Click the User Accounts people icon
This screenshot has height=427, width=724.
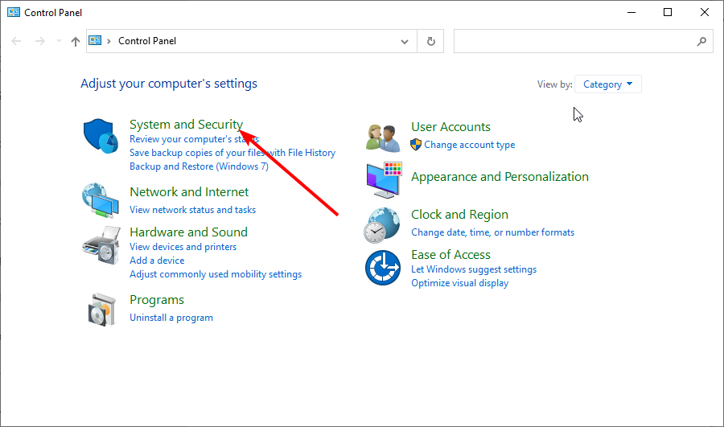click(383, 138)
